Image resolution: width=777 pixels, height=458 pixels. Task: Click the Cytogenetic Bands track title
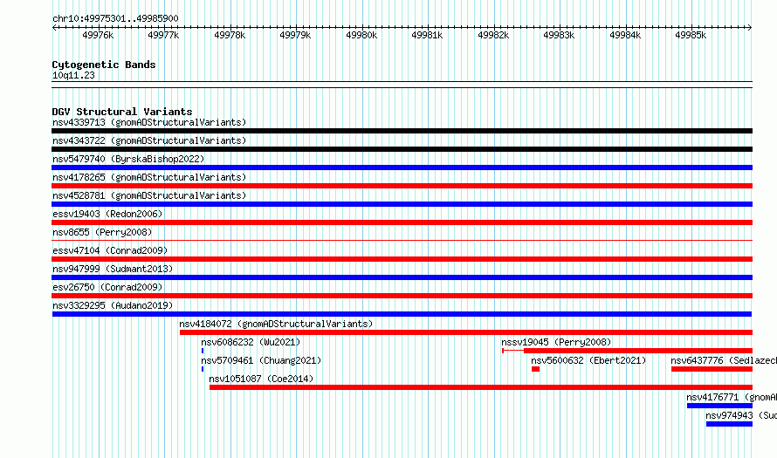pyautogui.click(x=104, y=65)
